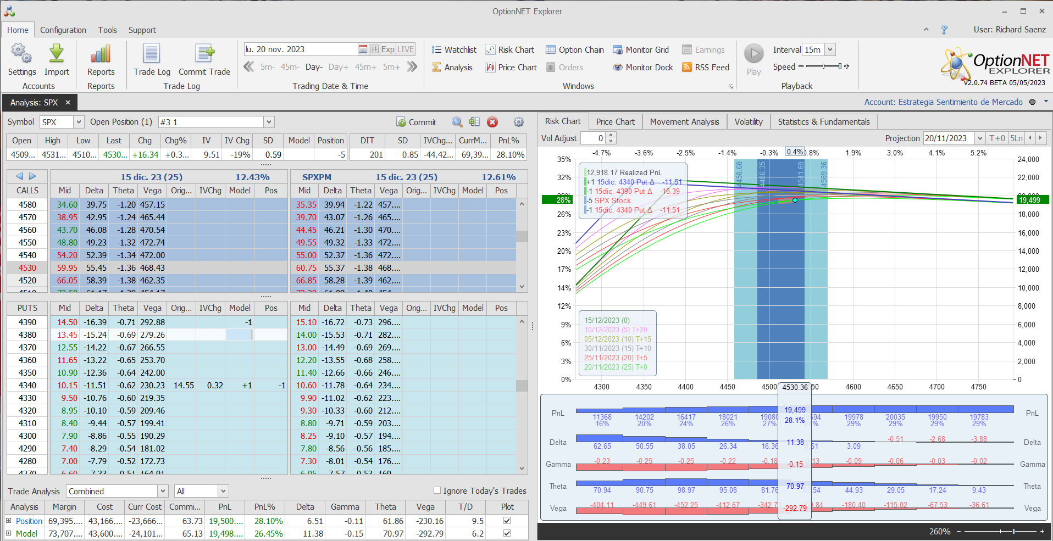1053x541 pixels.
Task: Click the Commit button in position bar
Action: (416, 122)
